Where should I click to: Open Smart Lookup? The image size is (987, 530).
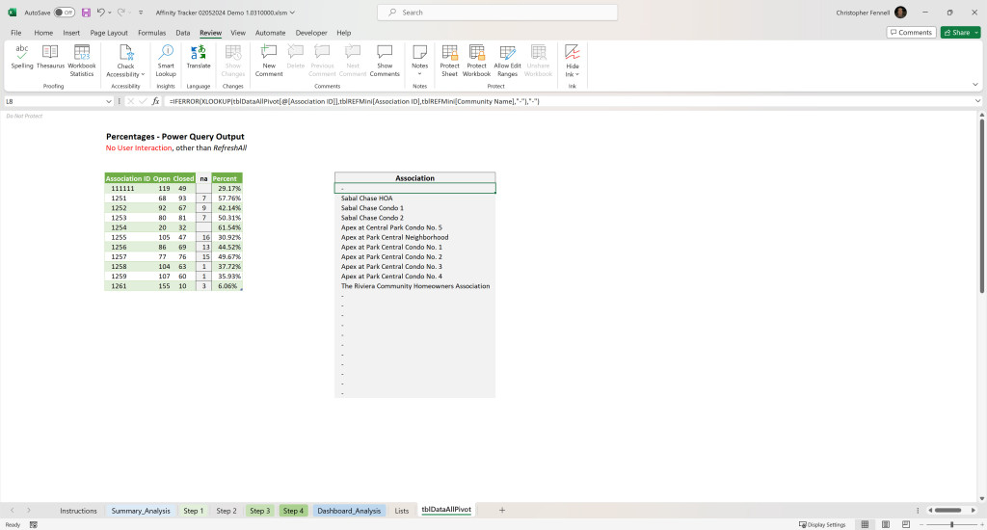coord(166,61)
